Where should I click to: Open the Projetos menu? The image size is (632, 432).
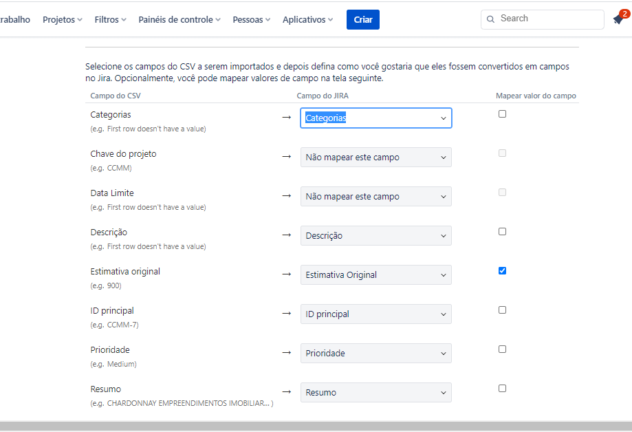(x=63, y=19)
